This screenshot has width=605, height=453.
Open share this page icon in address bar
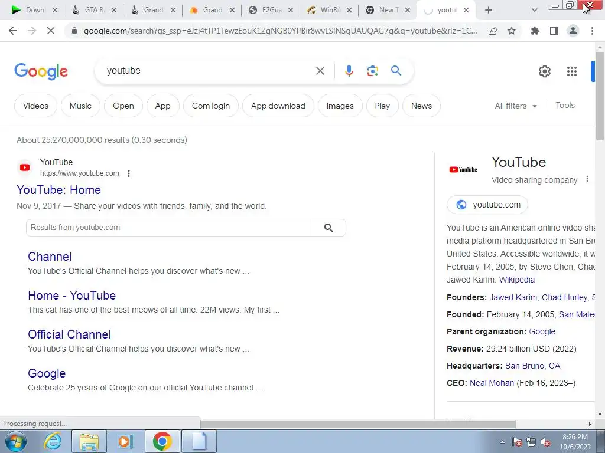click(x=493, y=31)
